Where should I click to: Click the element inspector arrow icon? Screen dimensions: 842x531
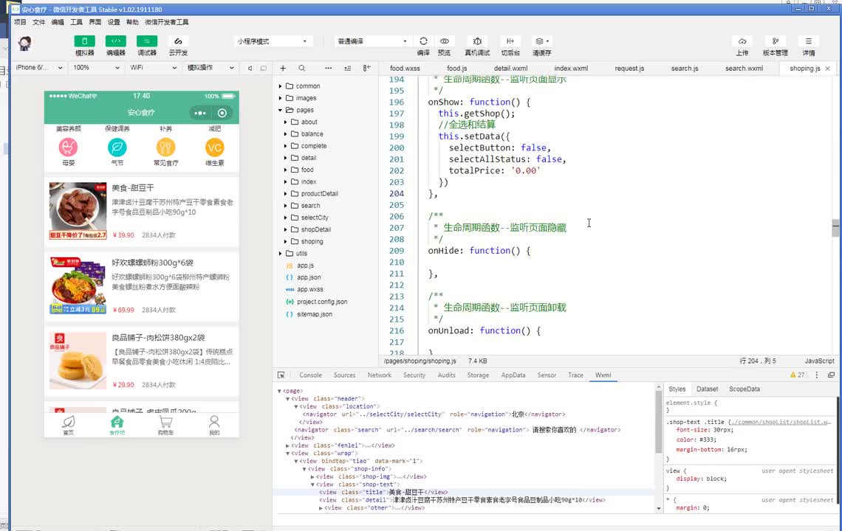pos(281,375)
